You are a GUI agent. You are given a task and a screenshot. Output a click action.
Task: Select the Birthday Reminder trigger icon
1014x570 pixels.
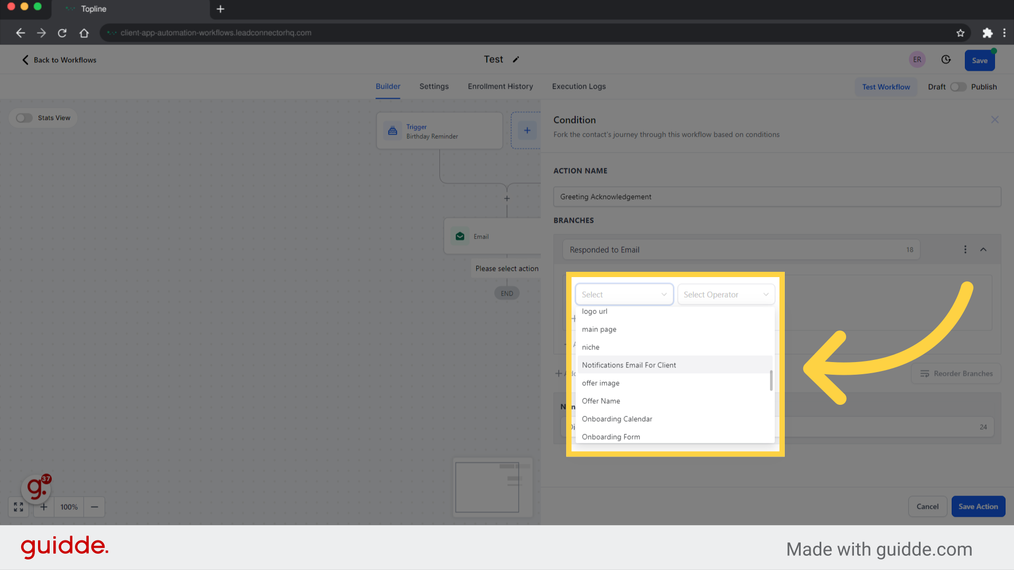pyautogui.click(x=392, y=130)
